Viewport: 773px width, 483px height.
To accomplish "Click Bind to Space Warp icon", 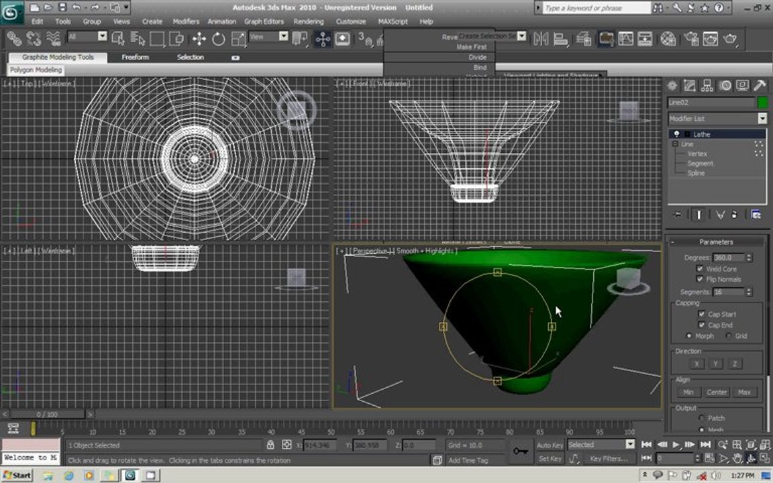I will click(53, 38).
